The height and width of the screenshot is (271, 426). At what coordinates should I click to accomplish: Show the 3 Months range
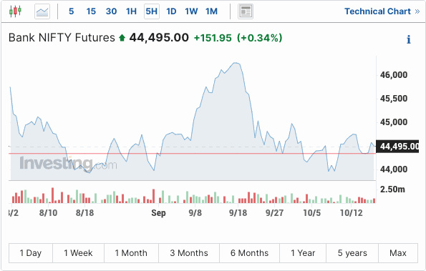point(189,253)
